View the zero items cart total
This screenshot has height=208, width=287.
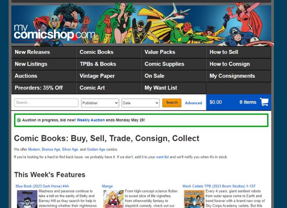tap(248, 102)
